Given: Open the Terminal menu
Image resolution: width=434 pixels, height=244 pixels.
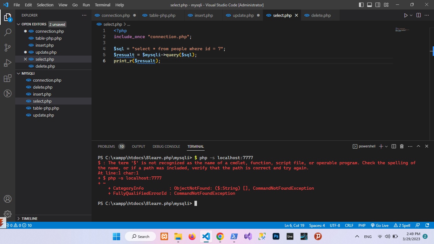Looking at the screenshot, I should pos(103,5).
